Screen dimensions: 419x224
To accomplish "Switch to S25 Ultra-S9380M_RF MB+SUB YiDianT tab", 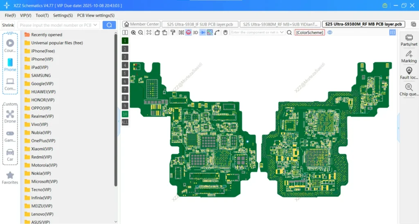I will pyautogui.click(x=280, y=24).
